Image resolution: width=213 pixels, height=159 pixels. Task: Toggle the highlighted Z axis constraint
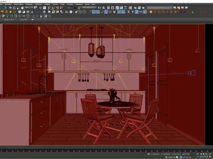pos(137,12)
